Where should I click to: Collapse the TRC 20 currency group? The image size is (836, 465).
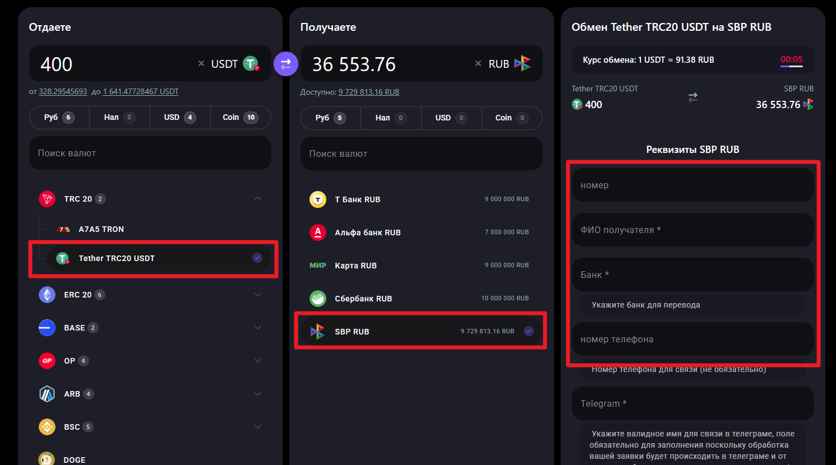[258, 199]
